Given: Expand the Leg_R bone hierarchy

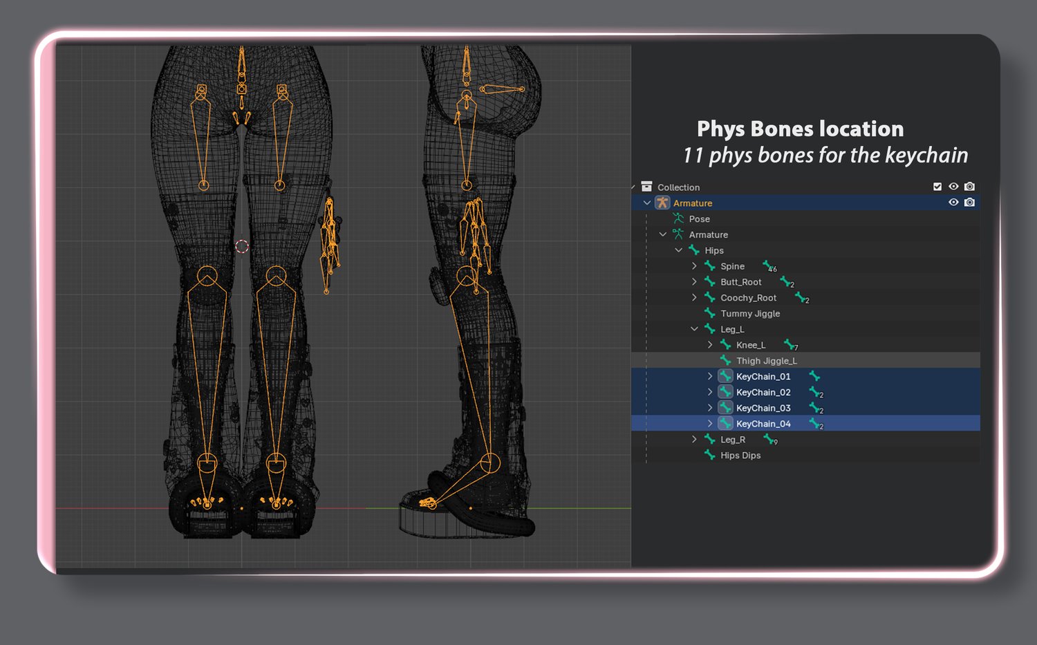Looking at the screenshot, I should click(x=694, y=440).
